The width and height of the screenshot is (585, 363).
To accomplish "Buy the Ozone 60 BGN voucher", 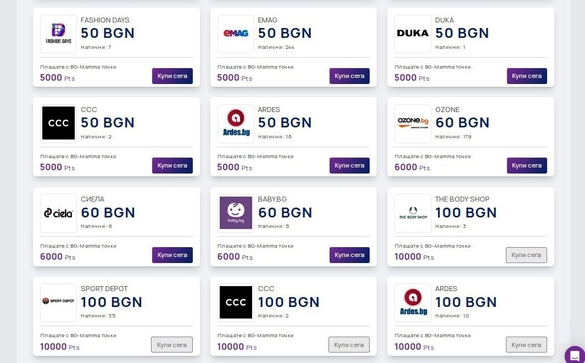I will pos(526,165).
